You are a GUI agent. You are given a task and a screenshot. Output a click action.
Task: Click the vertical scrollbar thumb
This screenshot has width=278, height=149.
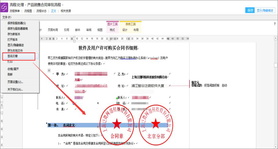(276, 65)
